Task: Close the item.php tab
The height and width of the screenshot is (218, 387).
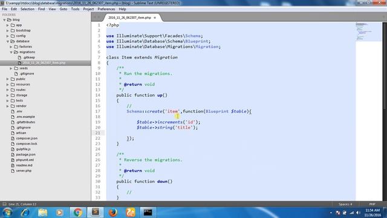Action: [155, 18]
